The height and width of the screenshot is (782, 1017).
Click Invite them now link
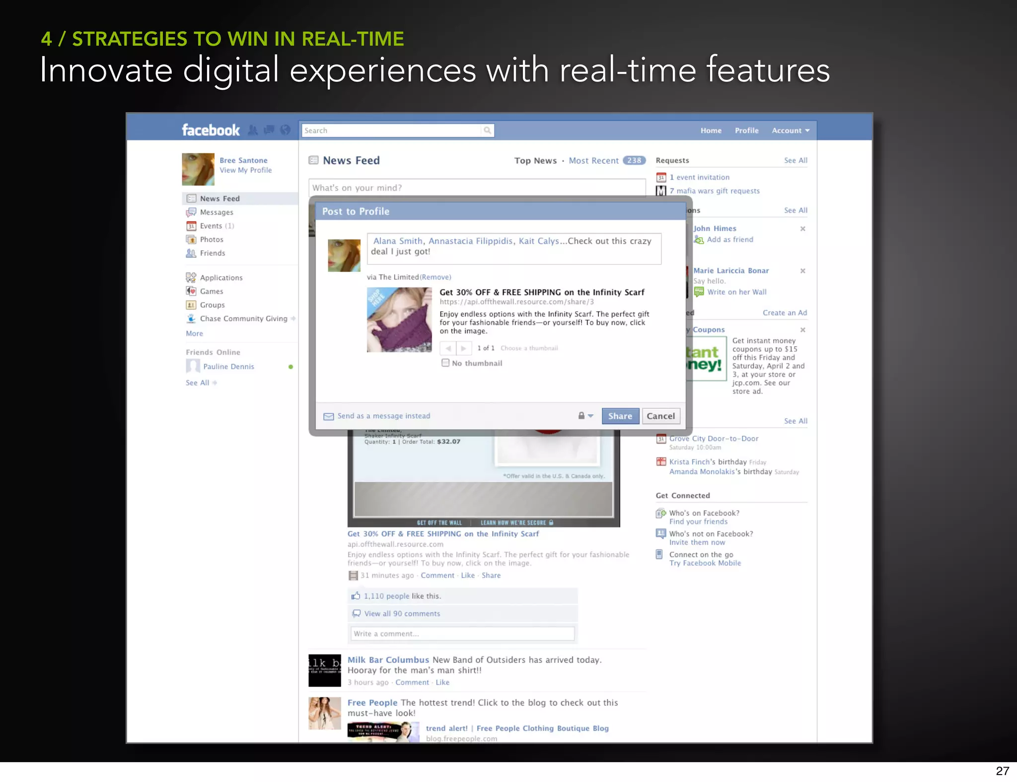pos(697,542)
